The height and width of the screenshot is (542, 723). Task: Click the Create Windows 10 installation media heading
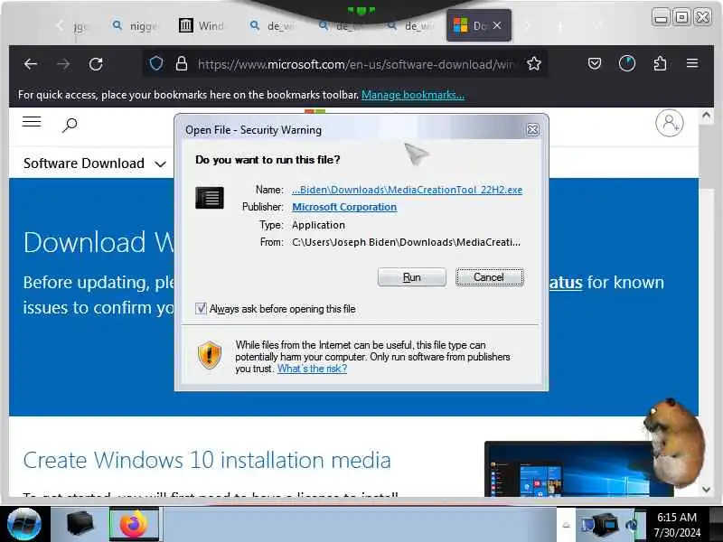pos(207,460)
